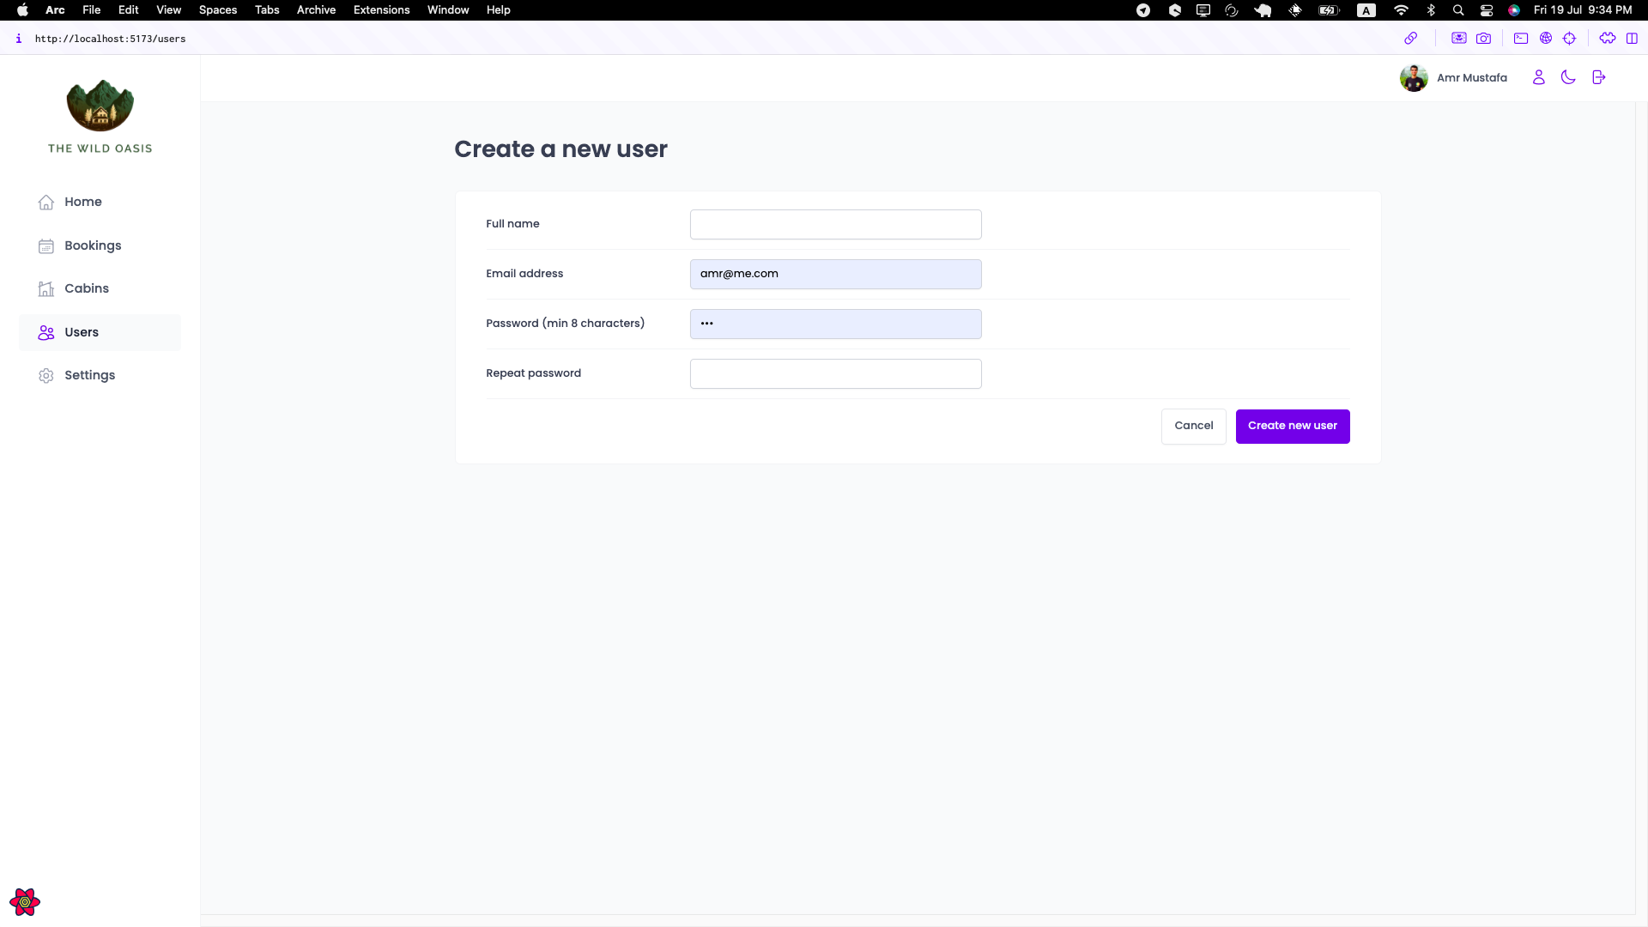The image size is (1648, 927).
Task: Click the logout icon in the header
Action: pyautogui.click(x=1598, y=77)
